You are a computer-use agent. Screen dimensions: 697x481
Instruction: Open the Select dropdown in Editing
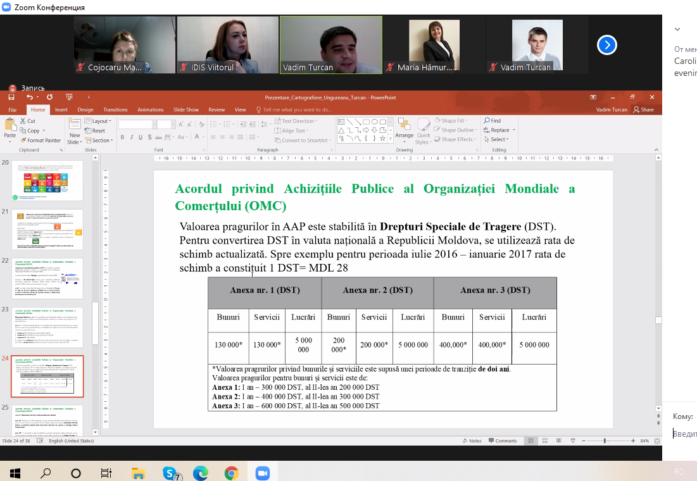pos(496,140)
